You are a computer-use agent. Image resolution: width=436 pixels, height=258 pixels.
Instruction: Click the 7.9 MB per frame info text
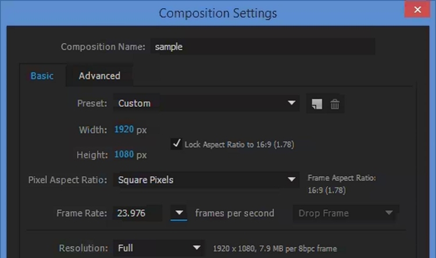coord(275,249)
